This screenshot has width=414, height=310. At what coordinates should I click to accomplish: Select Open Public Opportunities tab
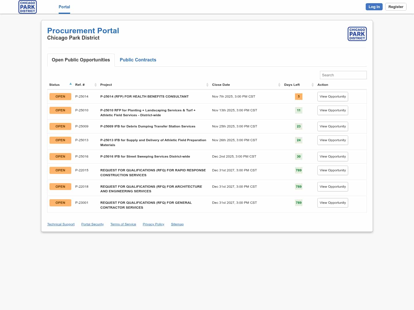click(x=81, y=60)
